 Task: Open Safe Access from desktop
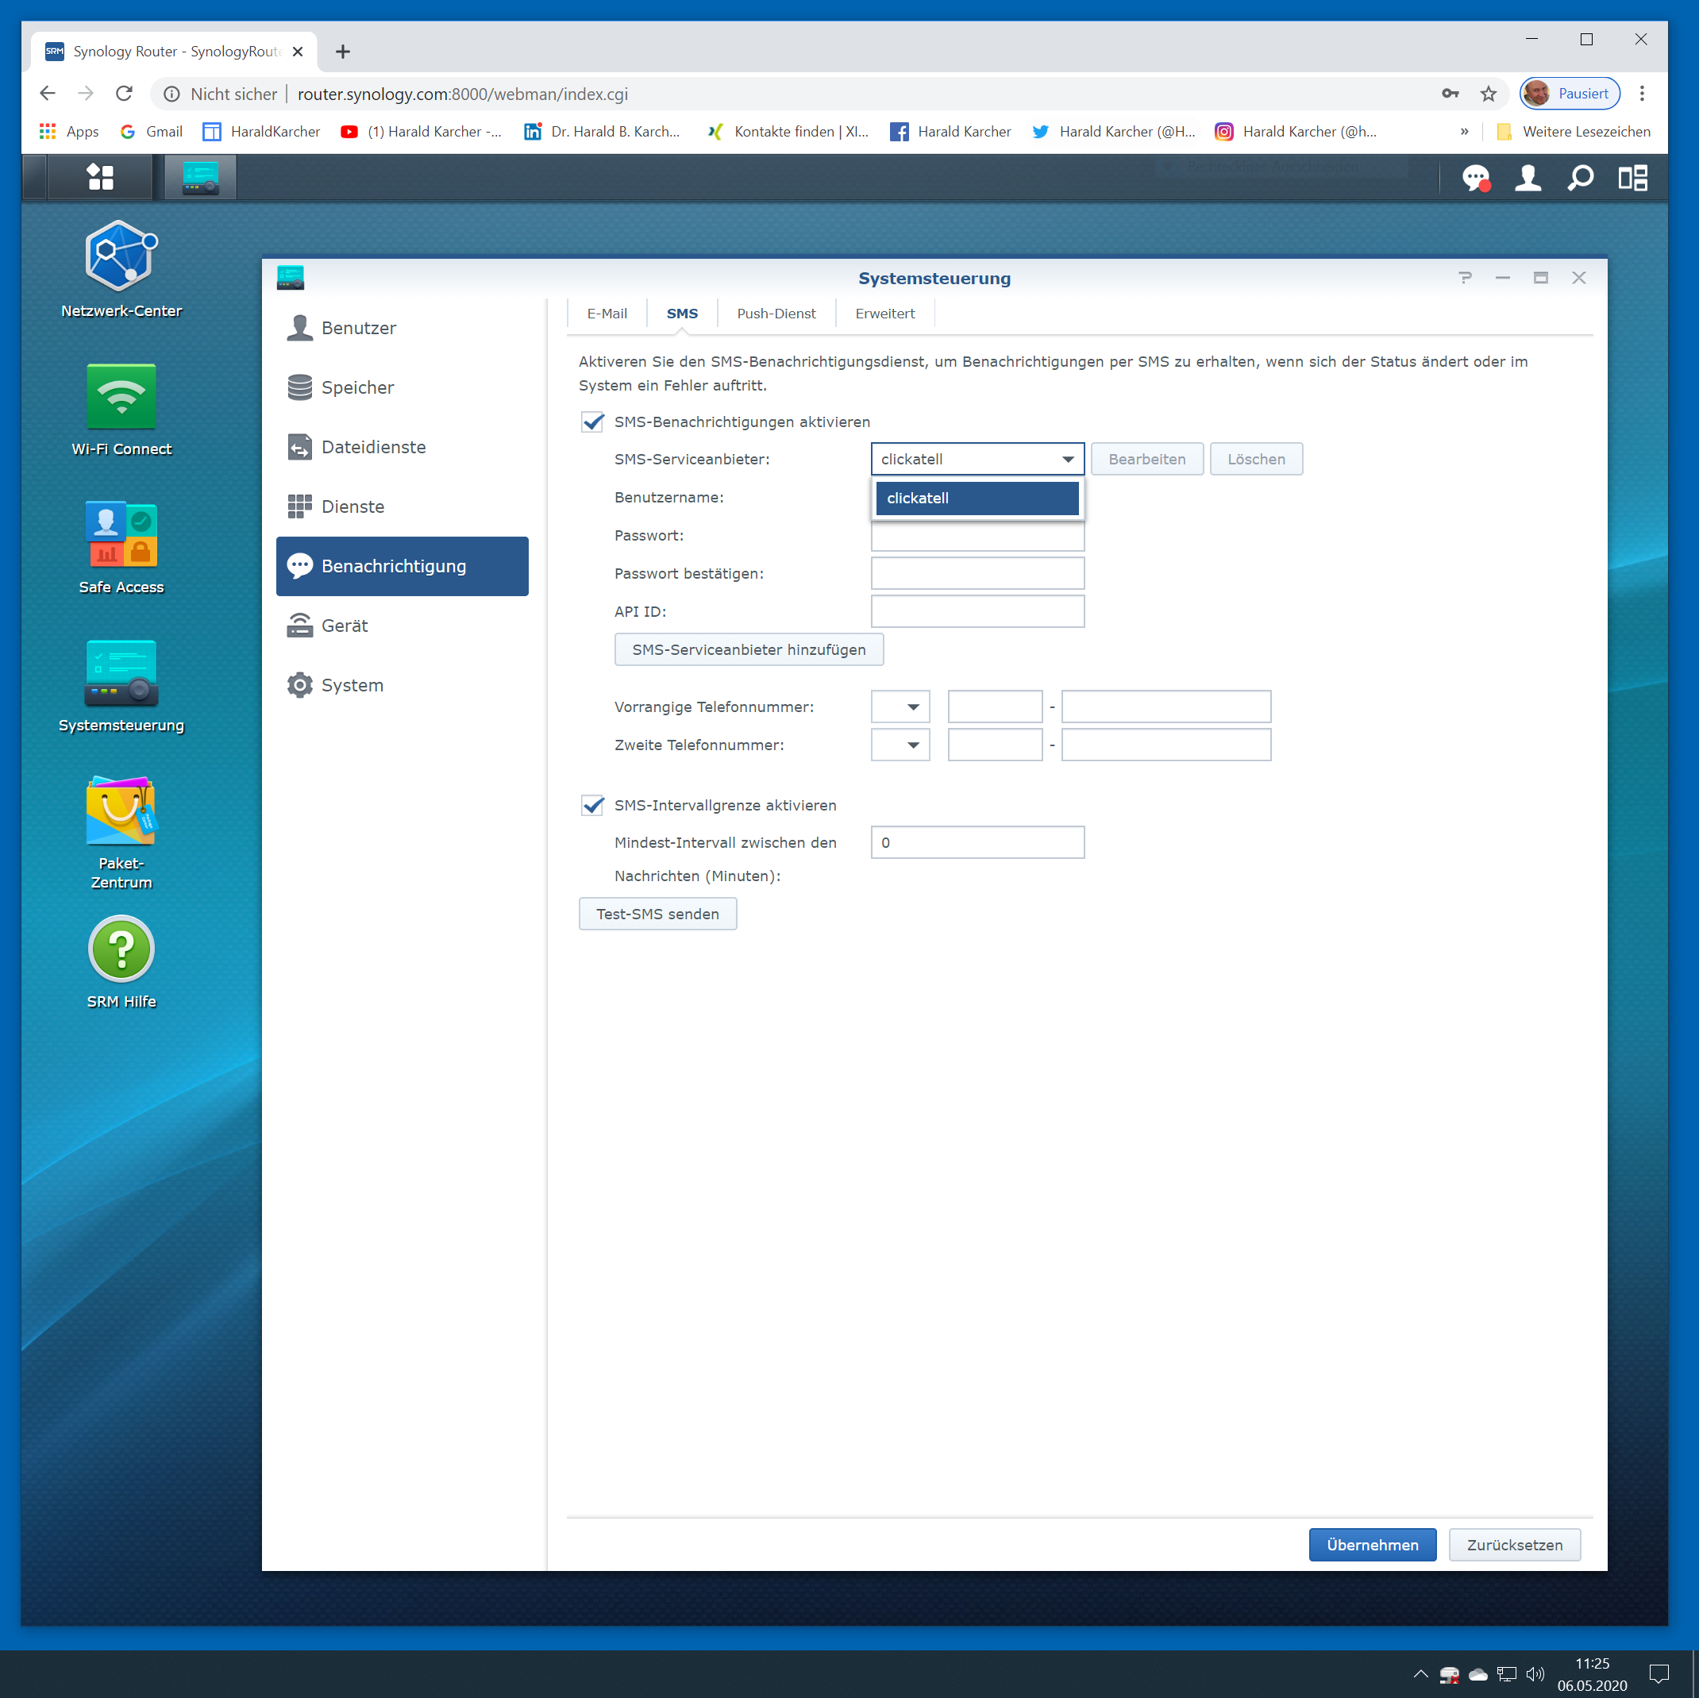point(121,533)
